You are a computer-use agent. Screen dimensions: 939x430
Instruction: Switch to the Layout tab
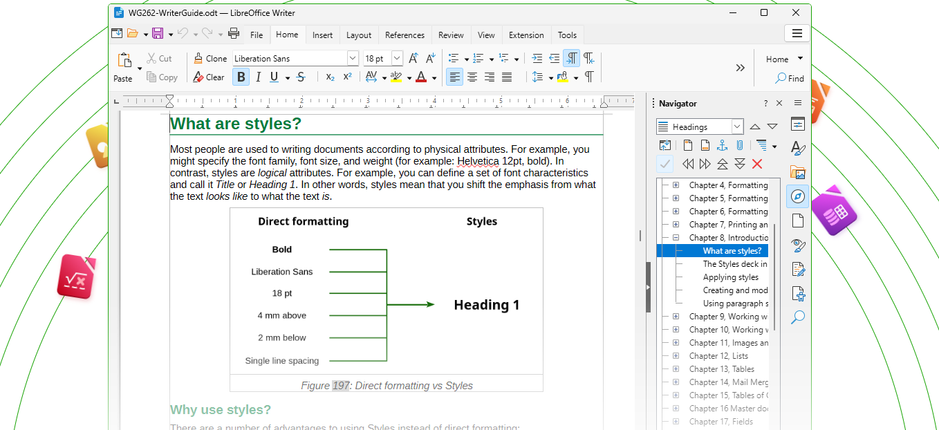point(359,35)
